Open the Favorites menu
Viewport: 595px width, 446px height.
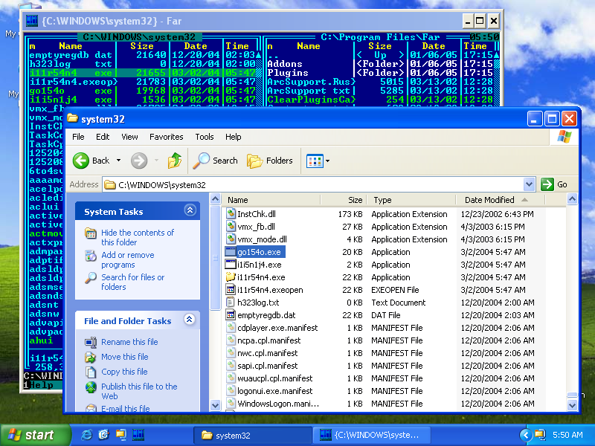166,137
